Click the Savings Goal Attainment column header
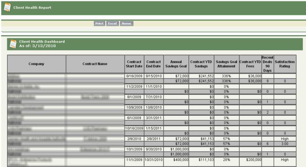The height and width of the screenshot is (167, 306). click(226, 64)
